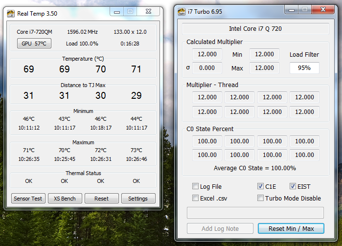This screenshot has height=246, width=342.
Task: Click the 71 core temperature reading
Action: [x=136, y=69]
